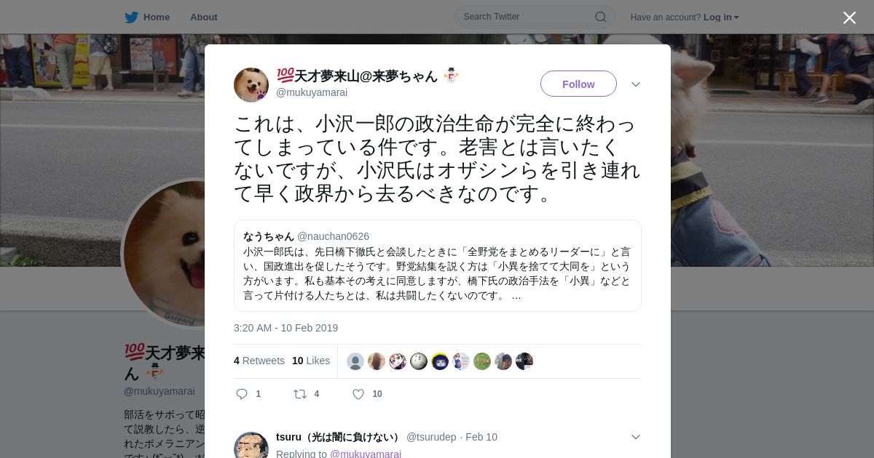The image size is (874, 458).
Task: Open the clock-face liker avatar
Action: point(419,361)
